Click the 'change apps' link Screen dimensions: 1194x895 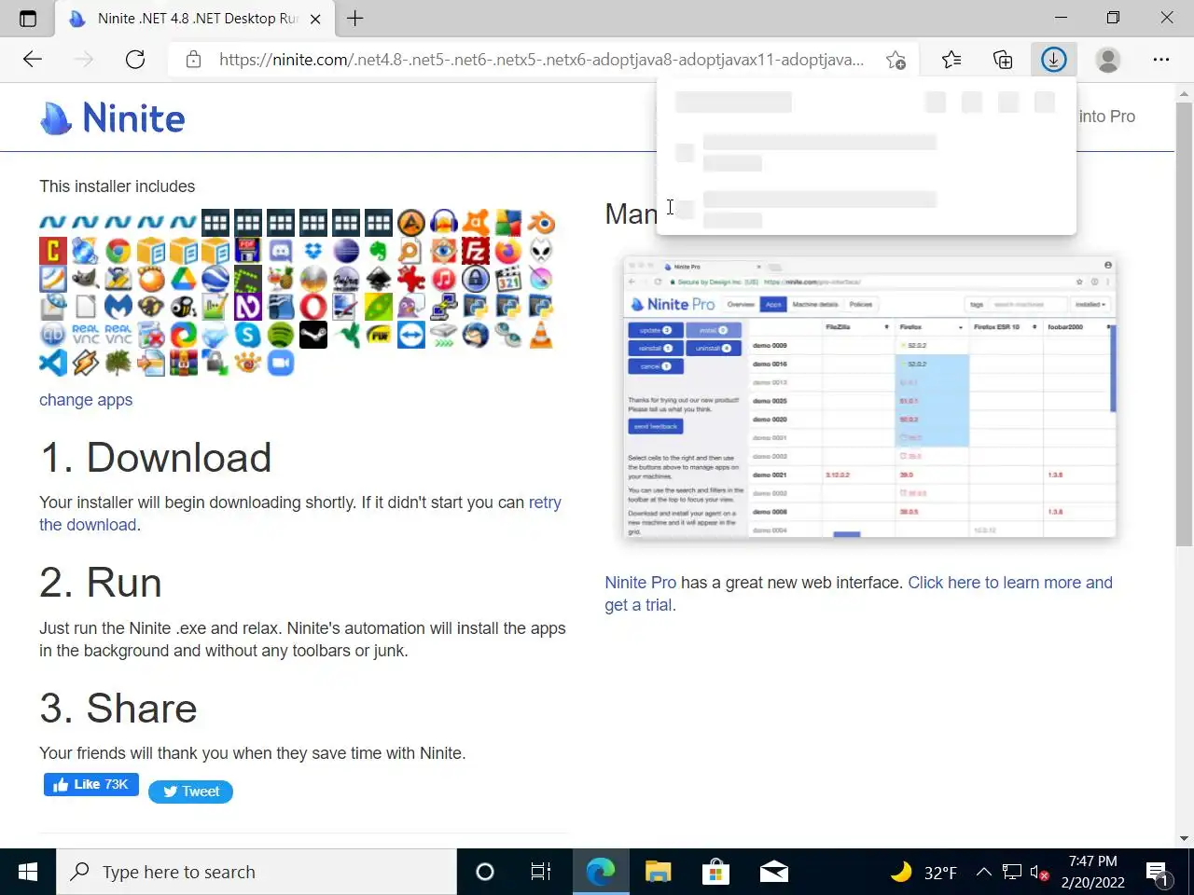(x=86, y=400)
